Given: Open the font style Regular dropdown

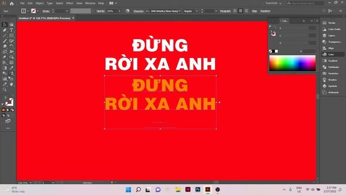Looking at the screenshot, I should (x=197, y=11).
